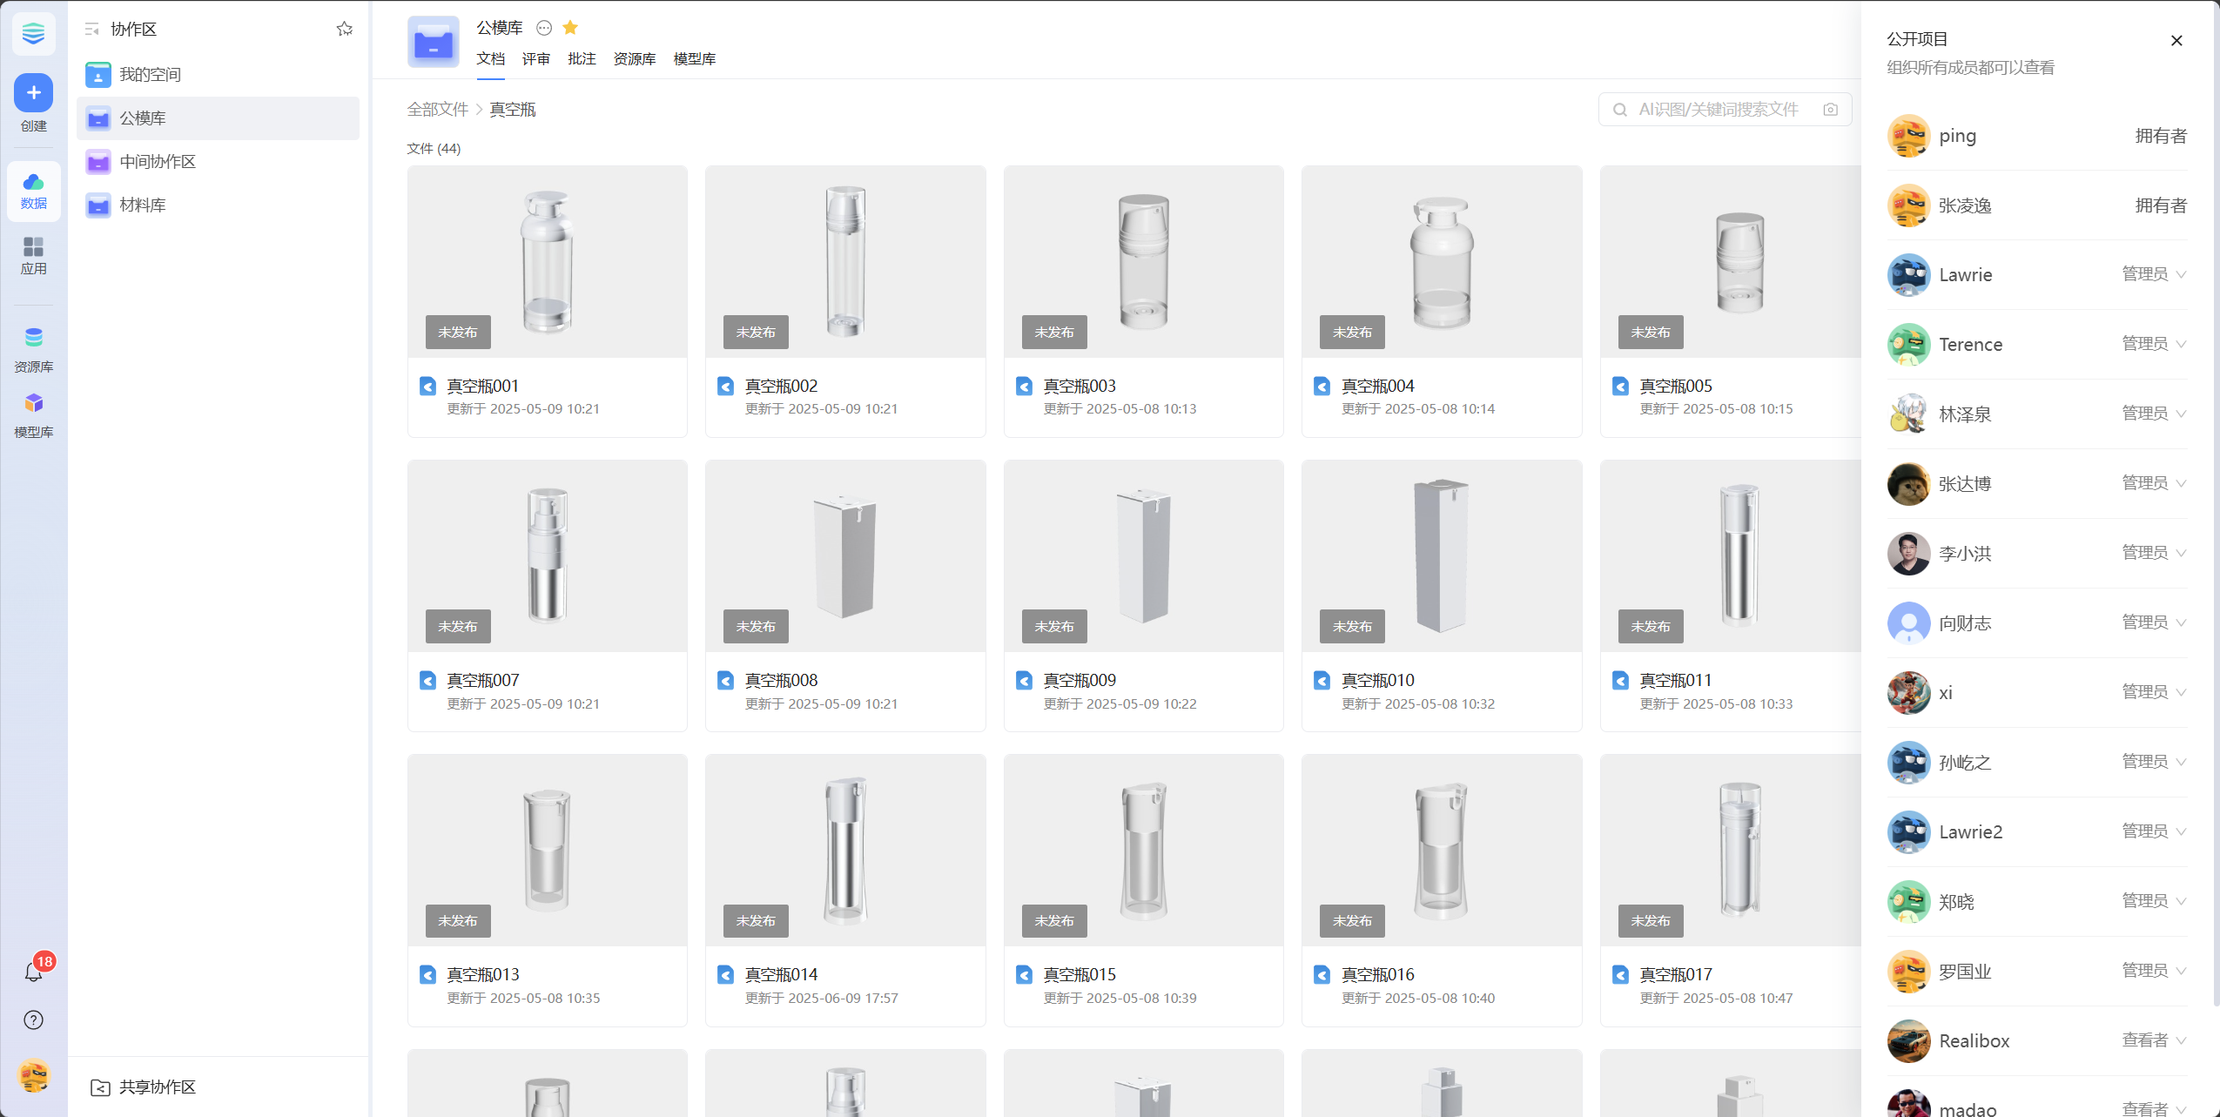Click the pin star icon beside 协作区

pos(345,30)
